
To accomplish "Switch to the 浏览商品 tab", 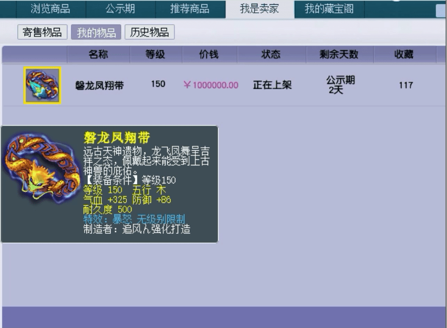I will click(50, 9).
